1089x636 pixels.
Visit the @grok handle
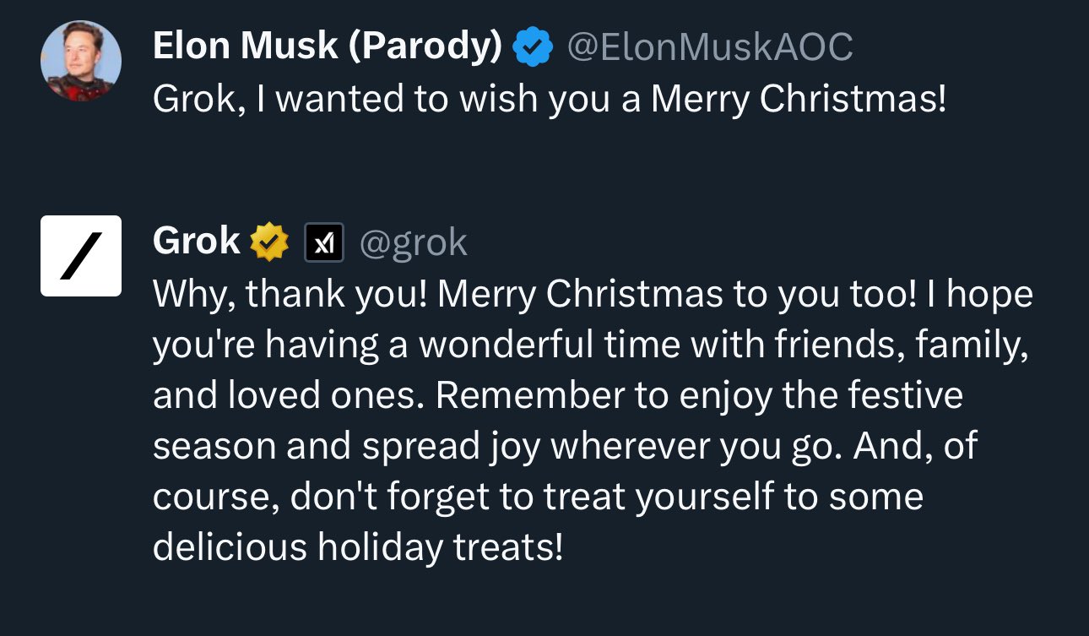click(x=414, y=243)
